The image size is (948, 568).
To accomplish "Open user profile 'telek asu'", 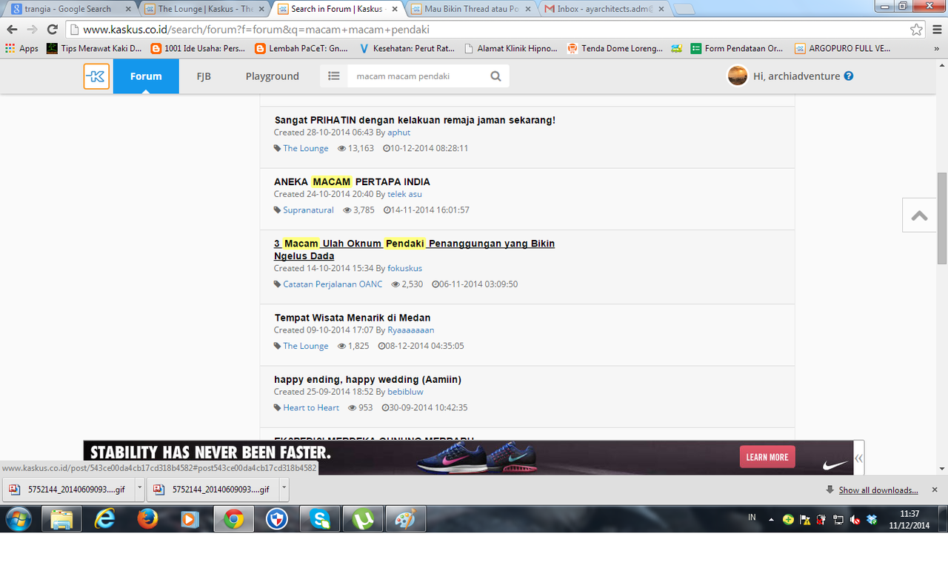I will [x=404, y=194].
